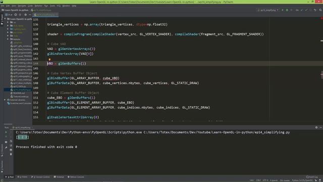
Task: Click the Learn-OpenGL-in-python breadcrumb
Action: (15, 10)
